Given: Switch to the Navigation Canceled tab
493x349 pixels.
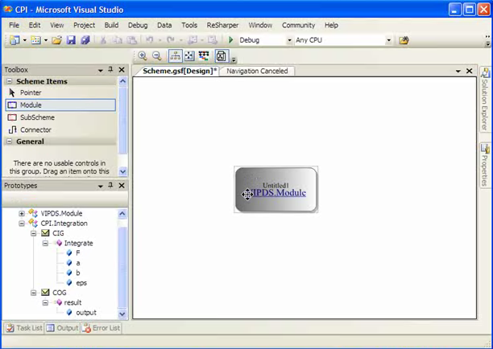Looking at the screenshot, I should coord(257,71).
